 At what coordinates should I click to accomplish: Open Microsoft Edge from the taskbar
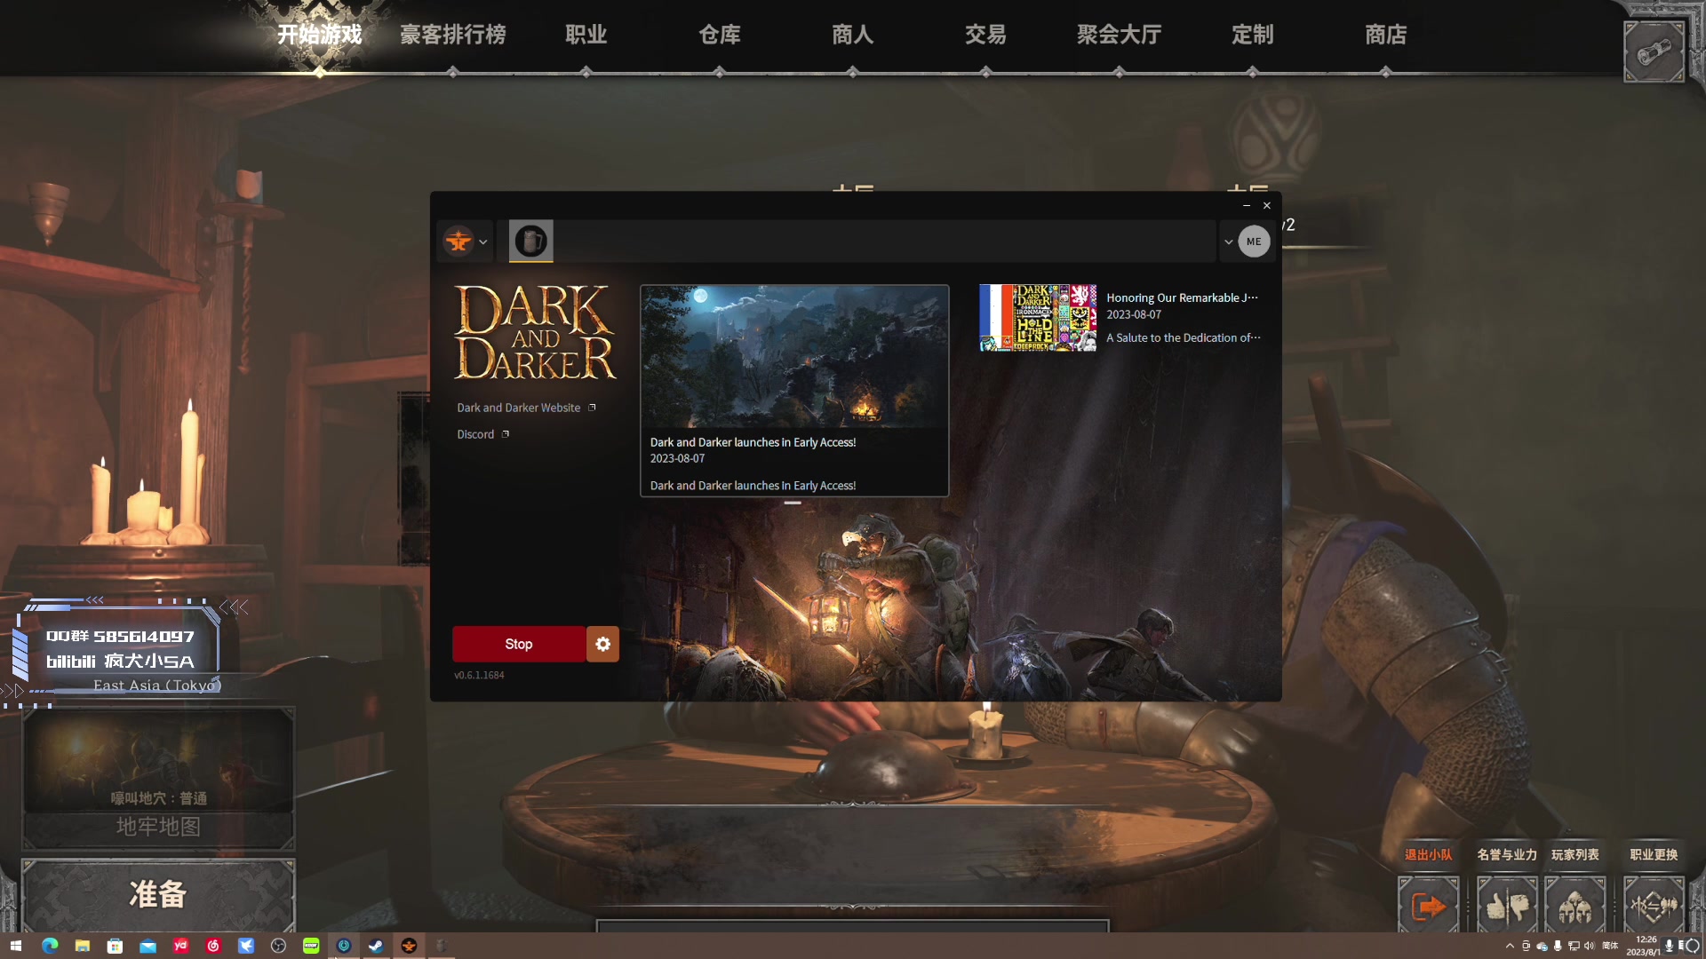50,946
